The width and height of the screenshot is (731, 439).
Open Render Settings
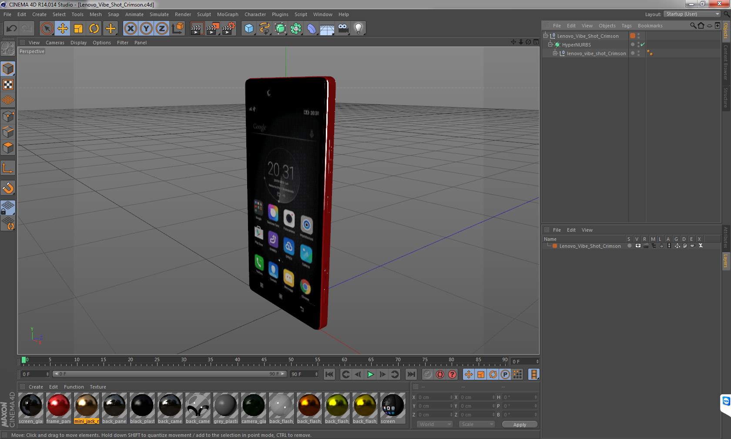coord(228,29)
